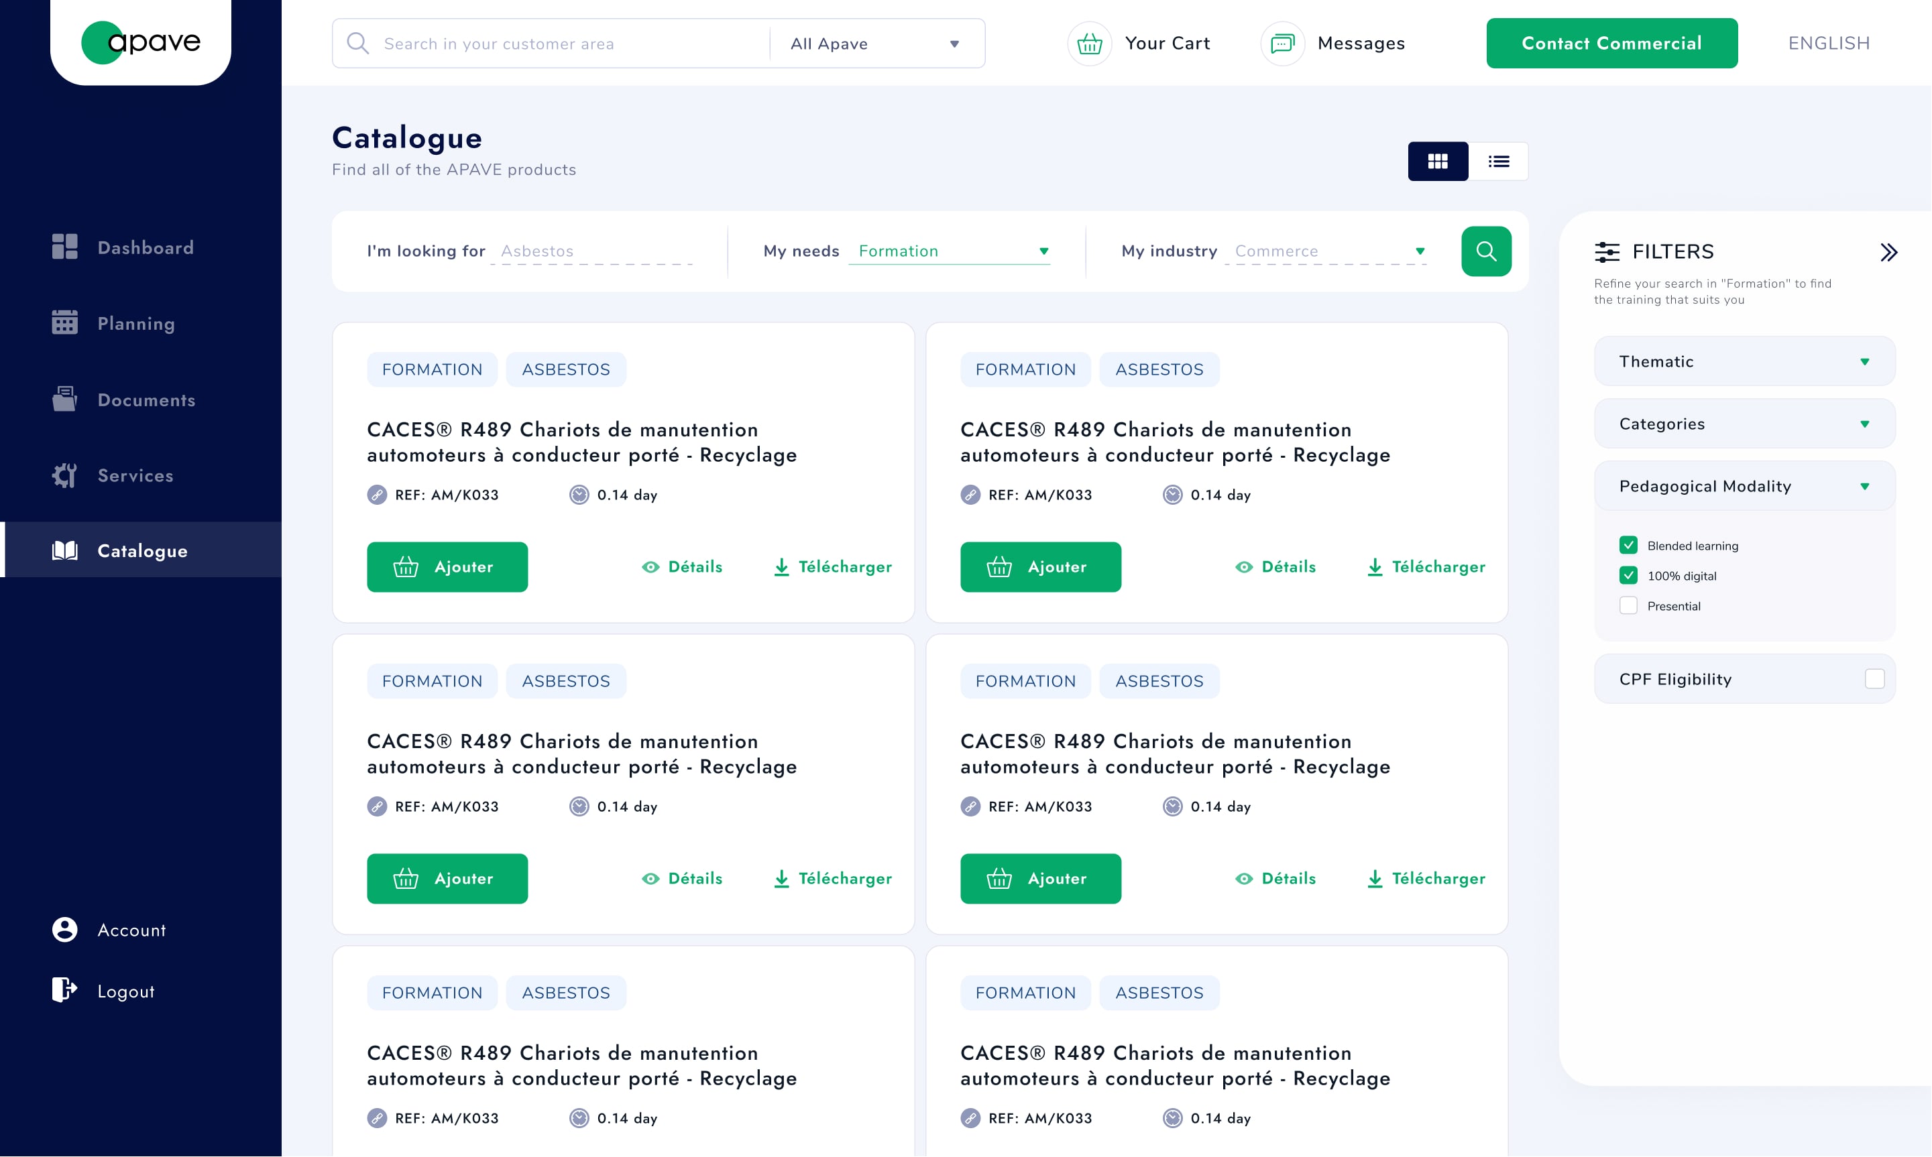The width and height of the screenshot is (1932, 1157).
Task: Click the Your Cart label
Action: point(1167,44)
